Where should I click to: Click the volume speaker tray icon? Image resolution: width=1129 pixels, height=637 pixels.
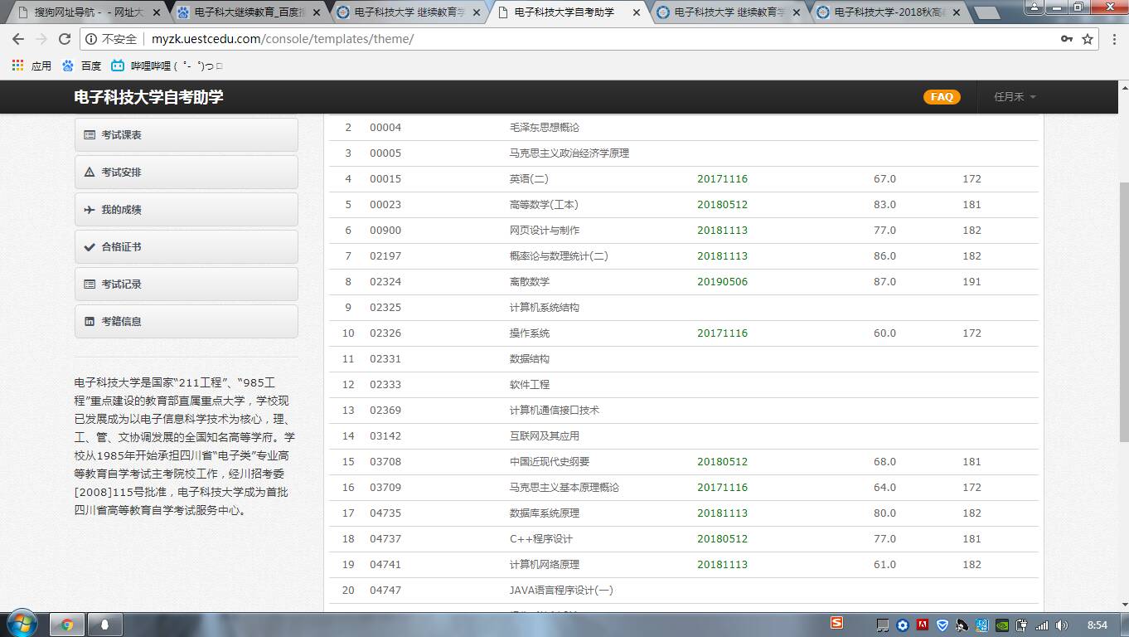[1062, 625]
